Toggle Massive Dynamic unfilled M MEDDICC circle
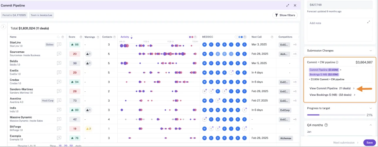378x147 pixels. coord(205,119)
